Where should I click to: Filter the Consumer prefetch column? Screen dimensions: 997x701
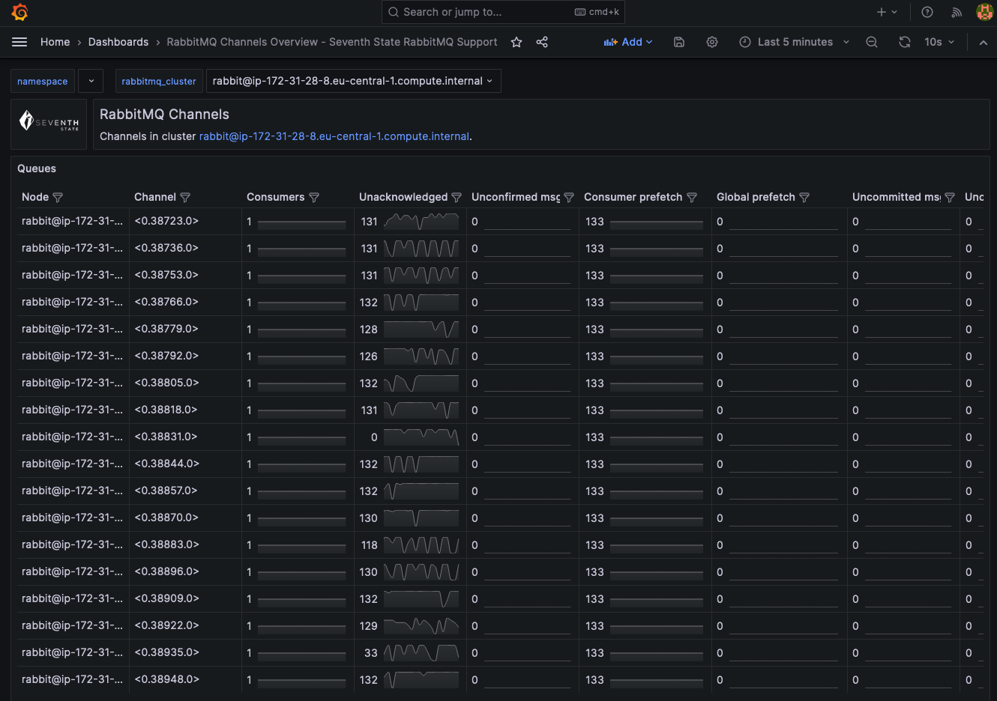pyautogui.click(x=692, y=198)
